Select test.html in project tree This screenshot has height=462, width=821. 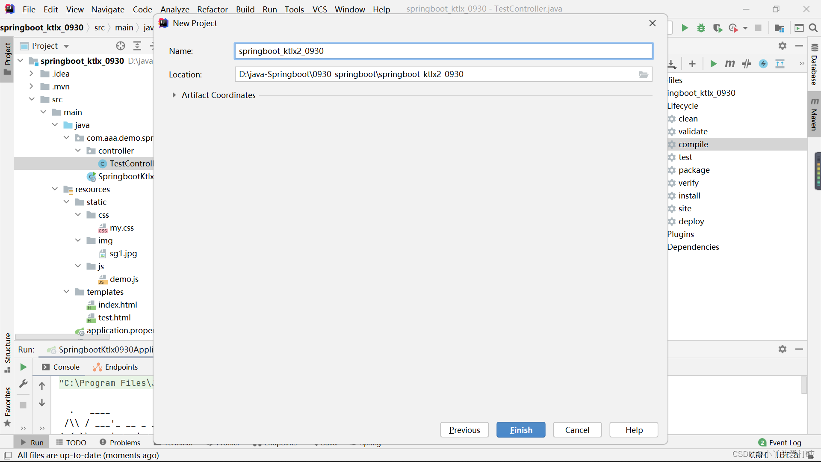point(114,318)
